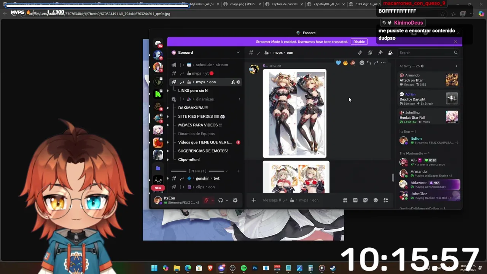Screen dimensions: 487x274
Task: Open the clips · eon channel
Action: tap(205, 187)
